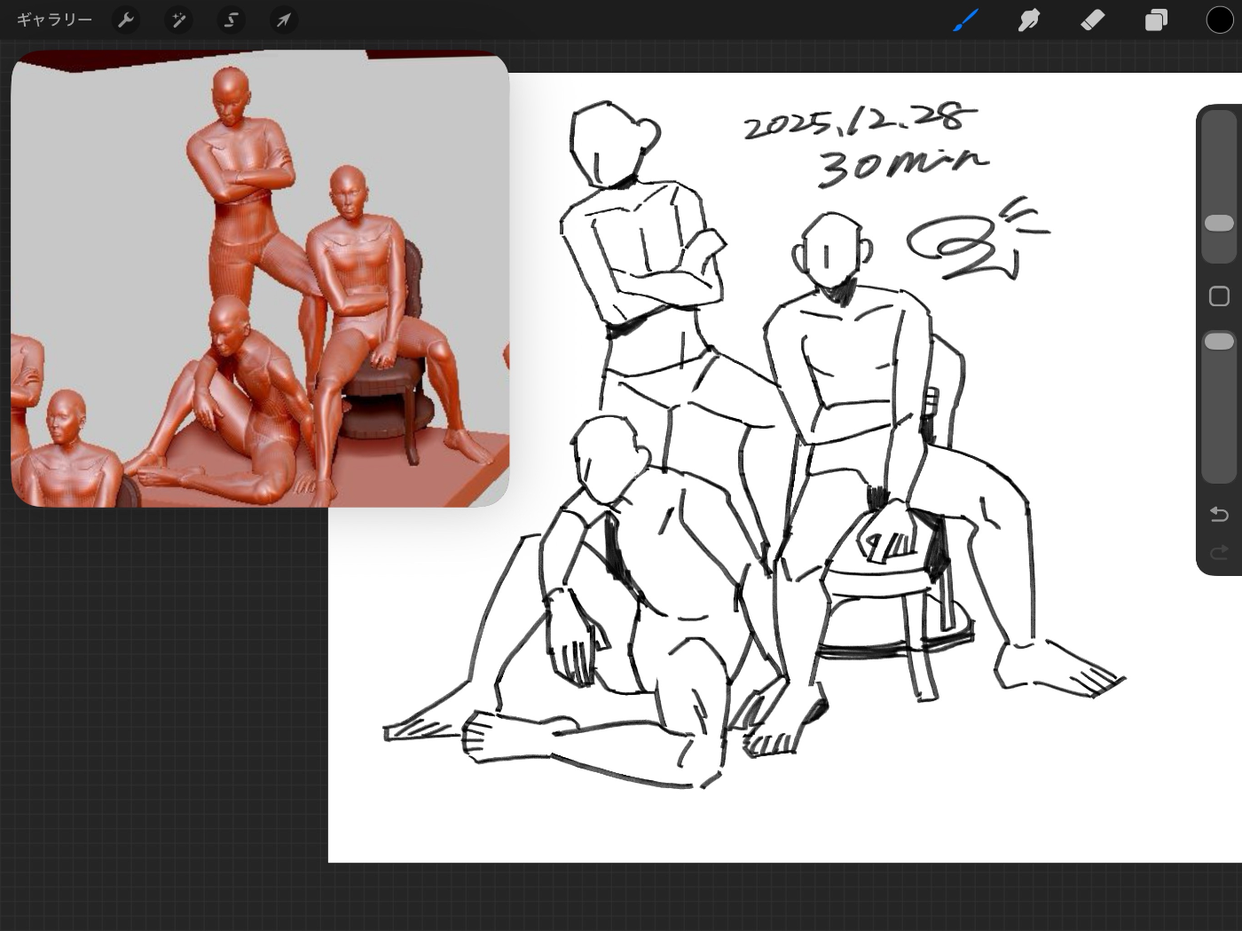Image resolution: width=1242 pixels, height=931 pixels.
Task: Click the brush size slider handle
Action: click(x=1219, y=223)
